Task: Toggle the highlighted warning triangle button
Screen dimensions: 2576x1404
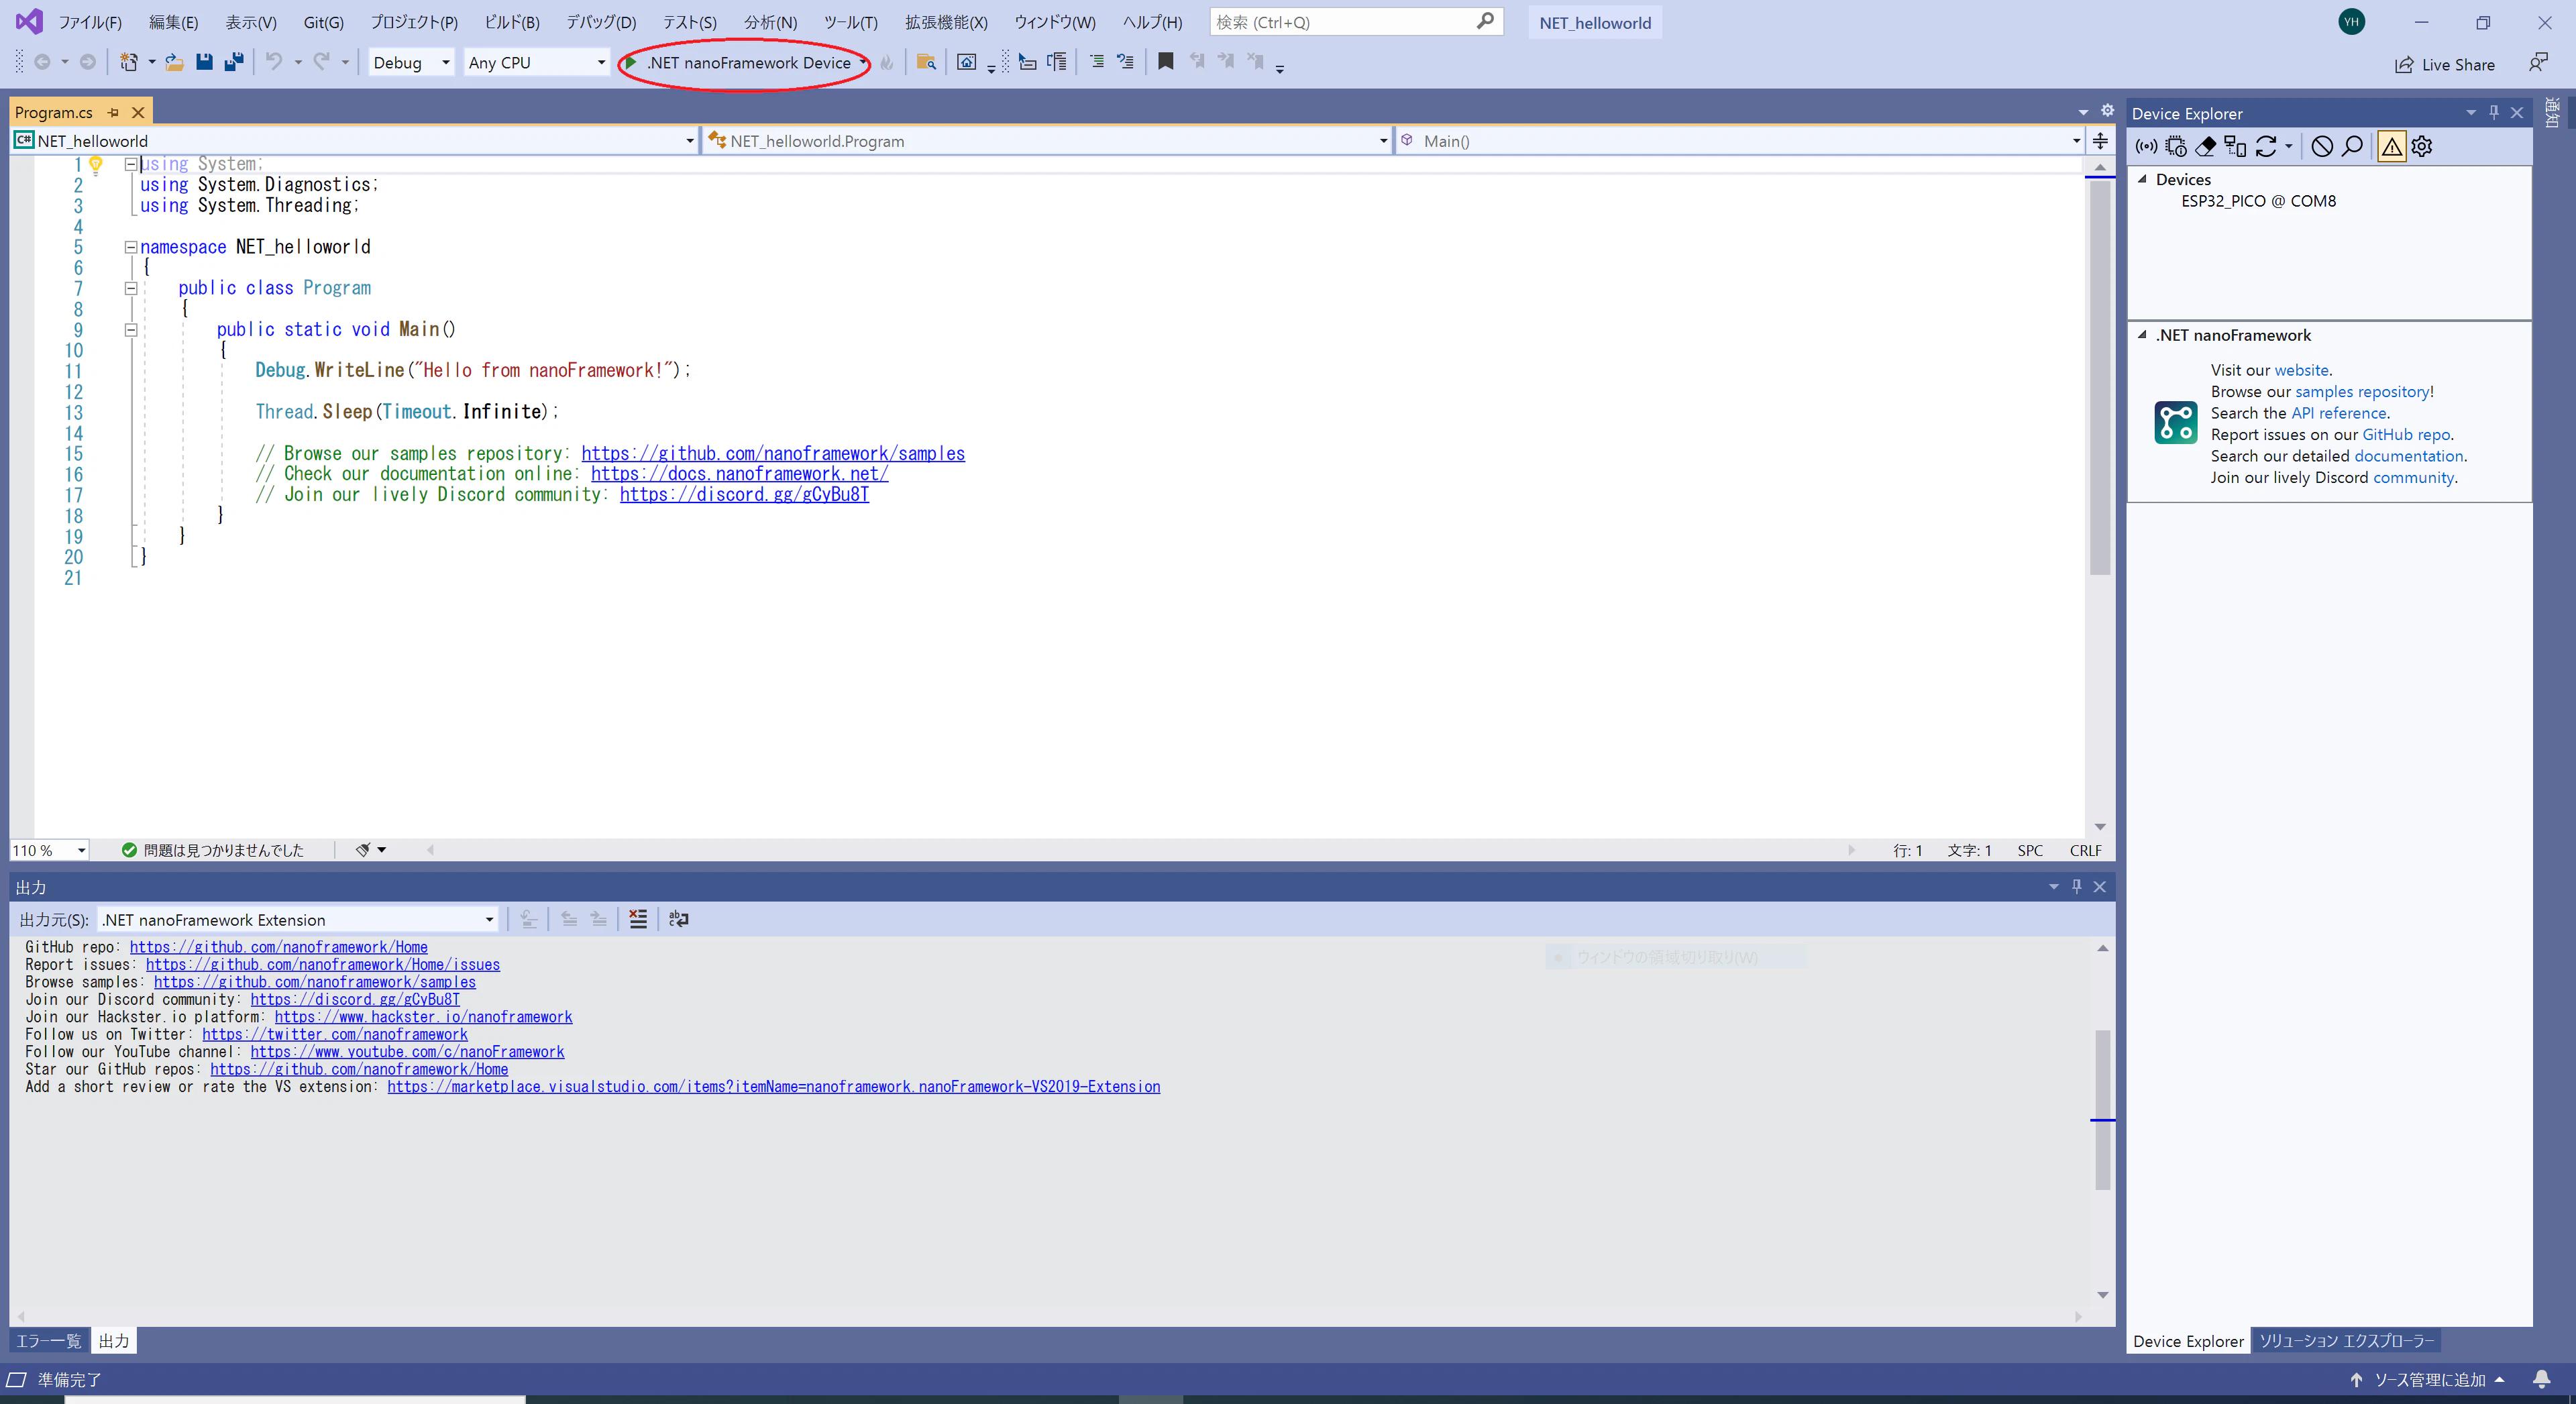Action: coord(2391,147)
